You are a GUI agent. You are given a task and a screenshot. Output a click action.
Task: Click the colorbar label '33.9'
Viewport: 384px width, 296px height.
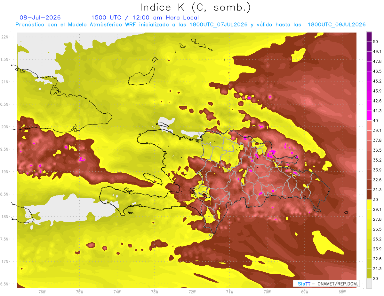click(x=377, y=170)
